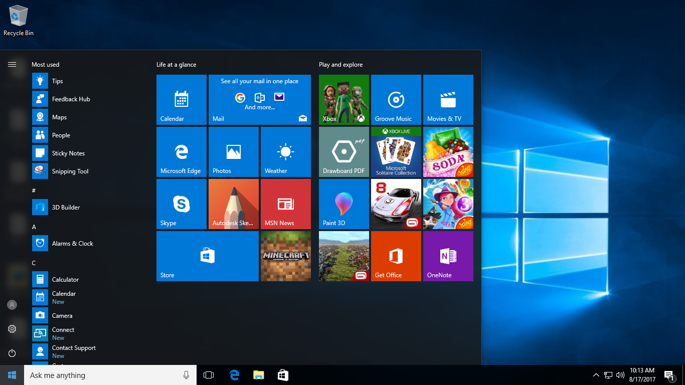Screen dimensions: 685x385
Task: Open the Weather tile
Action: (x=286, y=152)
